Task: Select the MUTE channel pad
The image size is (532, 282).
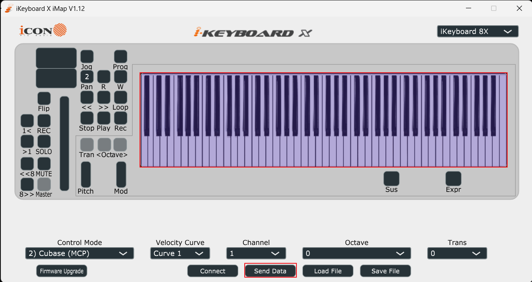Action: pyautogui.click(x=44, y=164)
